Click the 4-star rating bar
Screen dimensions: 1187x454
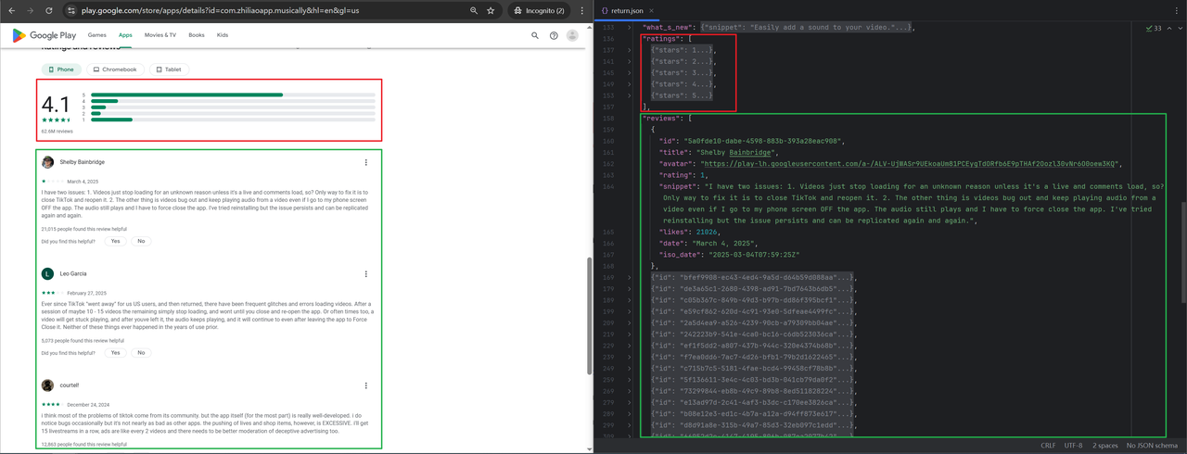[x=233, y=101]
